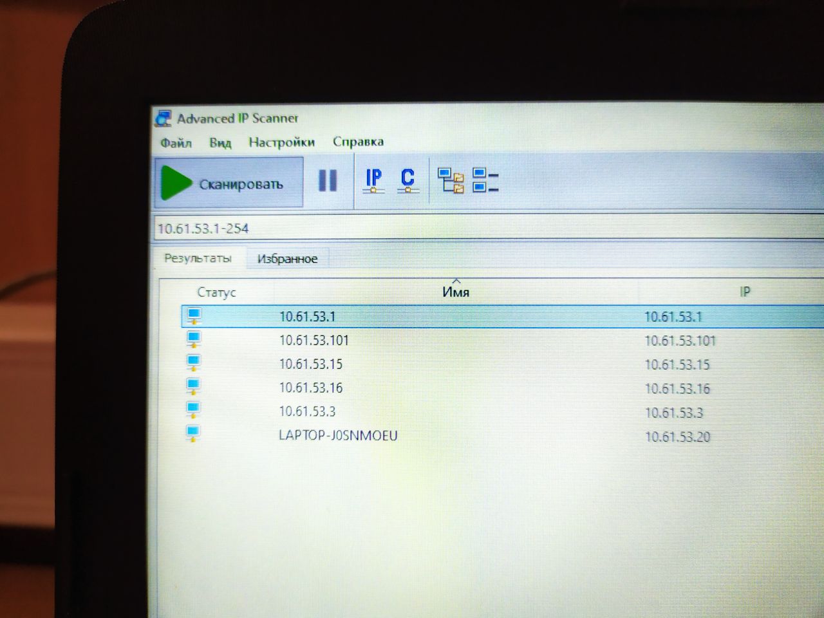The image size is (824, 618).
Task: Open the Справка menu
Action: 358,142
